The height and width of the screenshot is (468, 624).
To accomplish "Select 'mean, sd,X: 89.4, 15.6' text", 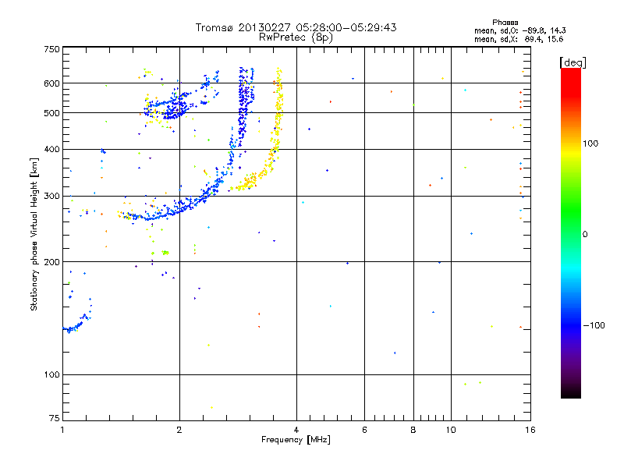I will click(519, 39).
